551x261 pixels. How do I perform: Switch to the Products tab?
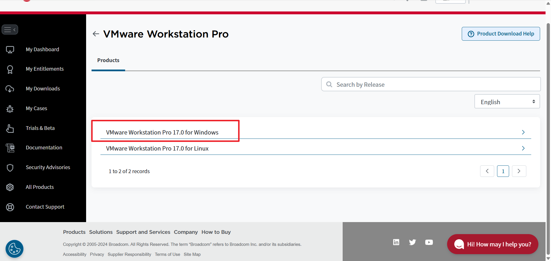(x=108, y=60)
